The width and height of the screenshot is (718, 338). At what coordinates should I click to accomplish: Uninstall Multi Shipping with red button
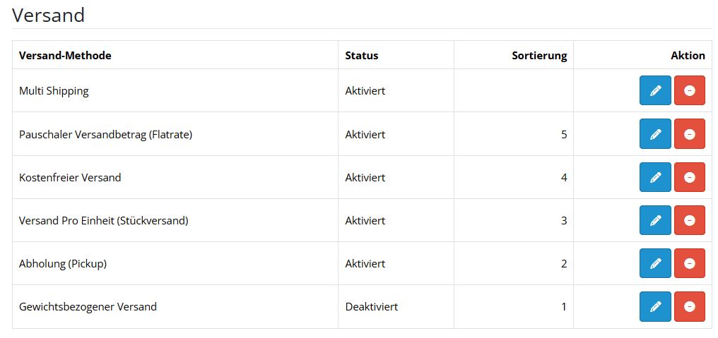[x=690, y=90]
